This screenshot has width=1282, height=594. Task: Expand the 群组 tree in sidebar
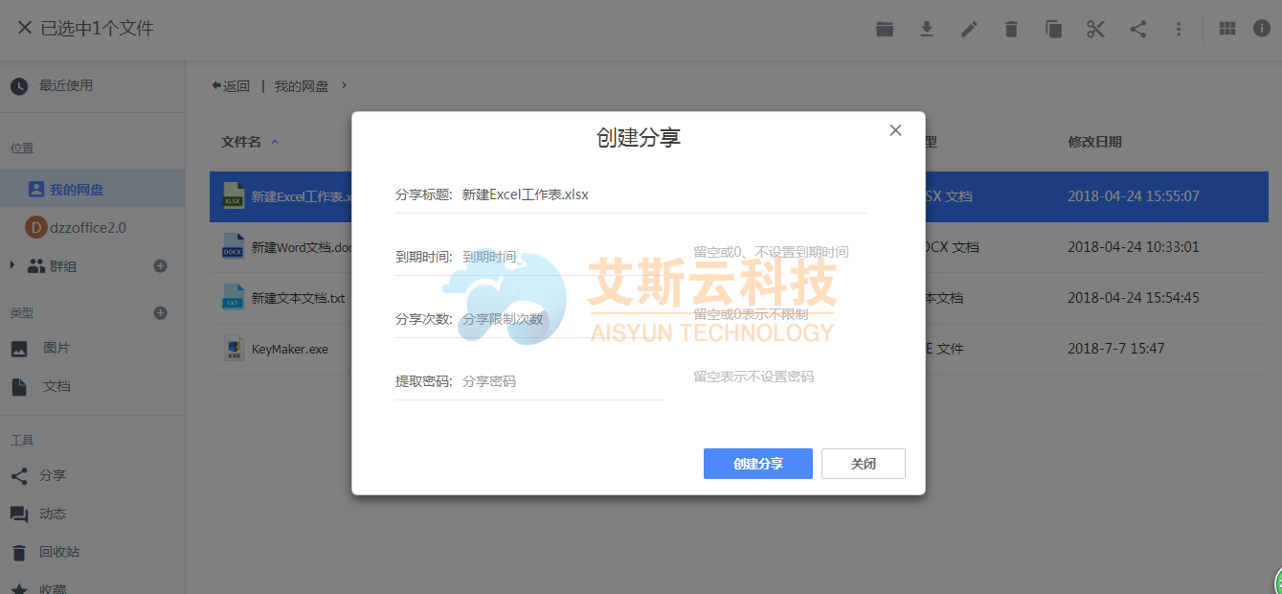[x=12, y=265]
